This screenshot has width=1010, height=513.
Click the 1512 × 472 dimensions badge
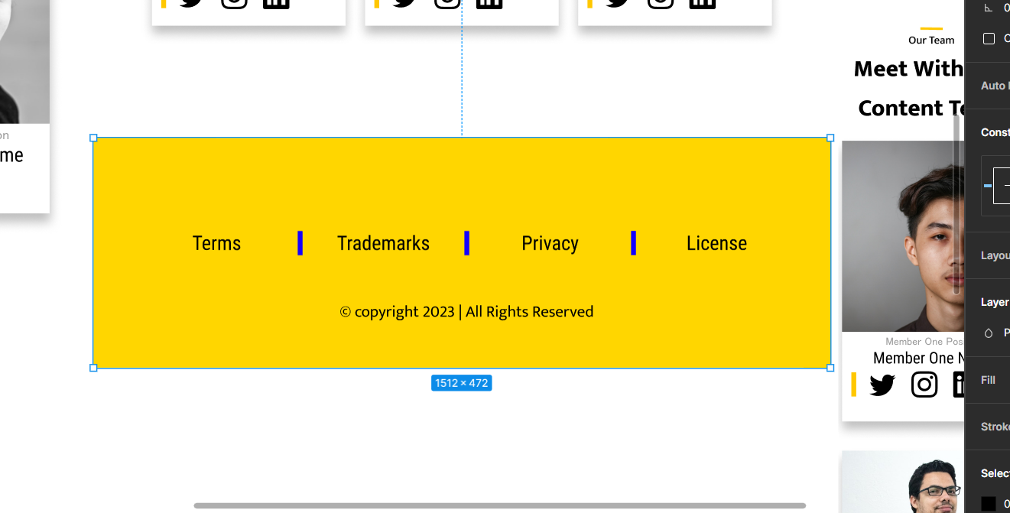point(462,382)
